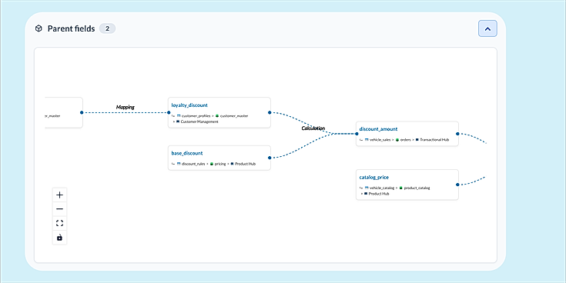
Task: Click vehicle_catalog in catalog_price path
Action: (382, 188)
